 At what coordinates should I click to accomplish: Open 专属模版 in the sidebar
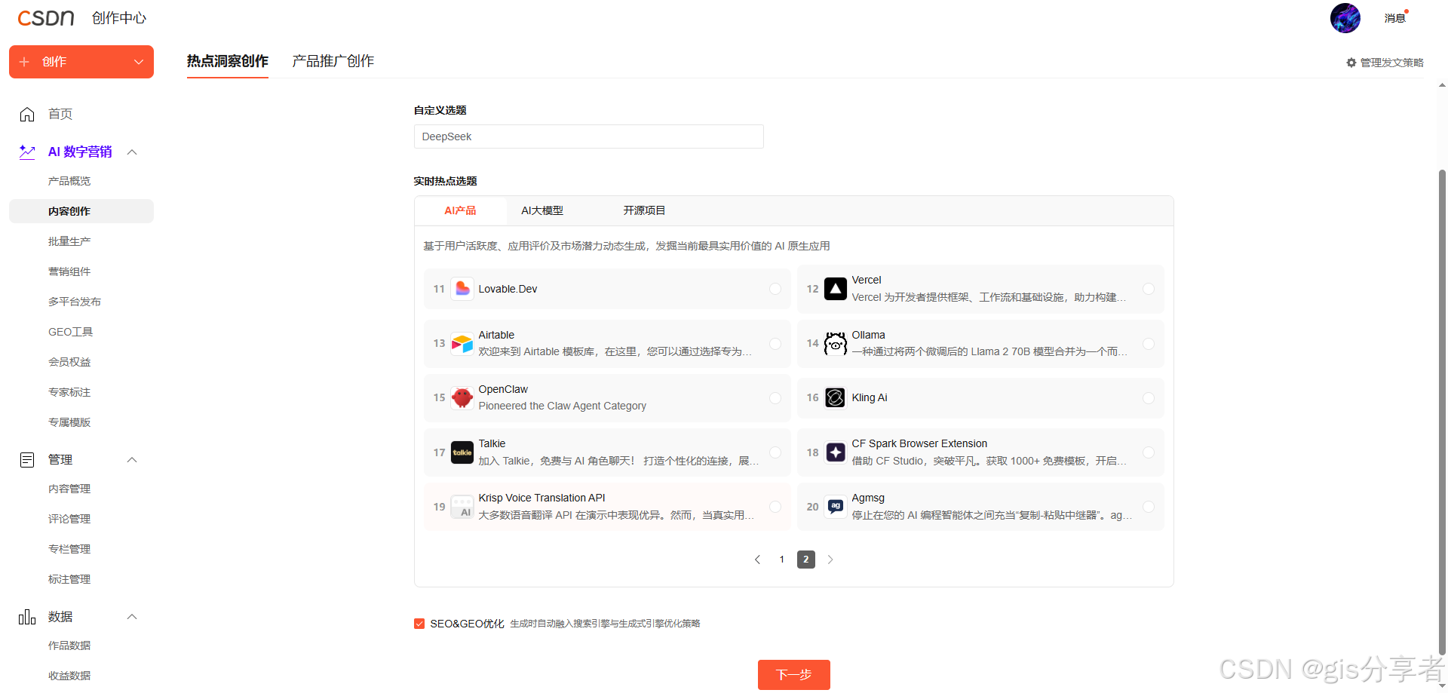[69, 422]
